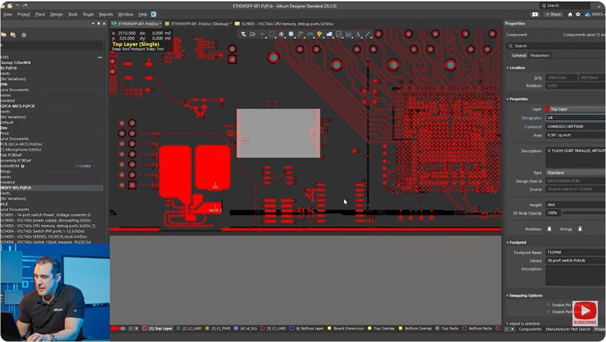The image size is (606, 342).
Task: Select ETHSWSFP-001.PrjPcb in project tree
Action: click(x=52, y=188)
